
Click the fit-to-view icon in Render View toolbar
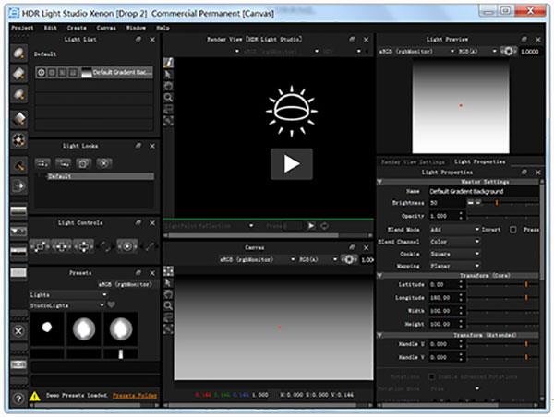pyautogui.click(x=169, y=121)
